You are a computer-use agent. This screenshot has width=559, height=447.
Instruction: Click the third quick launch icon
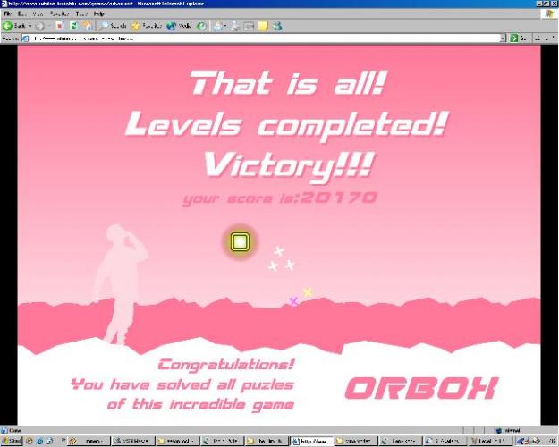(49, 441)
